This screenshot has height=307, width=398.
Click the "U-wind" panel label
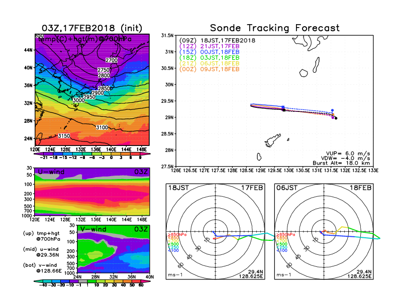coord(51,172)
